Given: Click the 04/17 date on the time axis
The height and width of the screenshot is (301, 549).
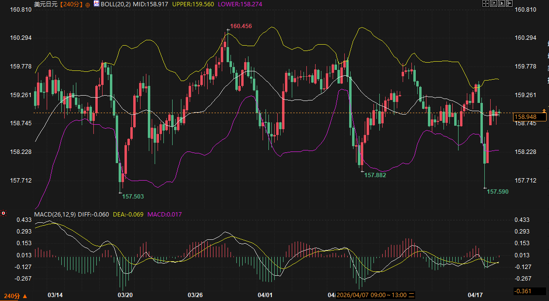Looking at the screenshot, I should tap(475, 295).
